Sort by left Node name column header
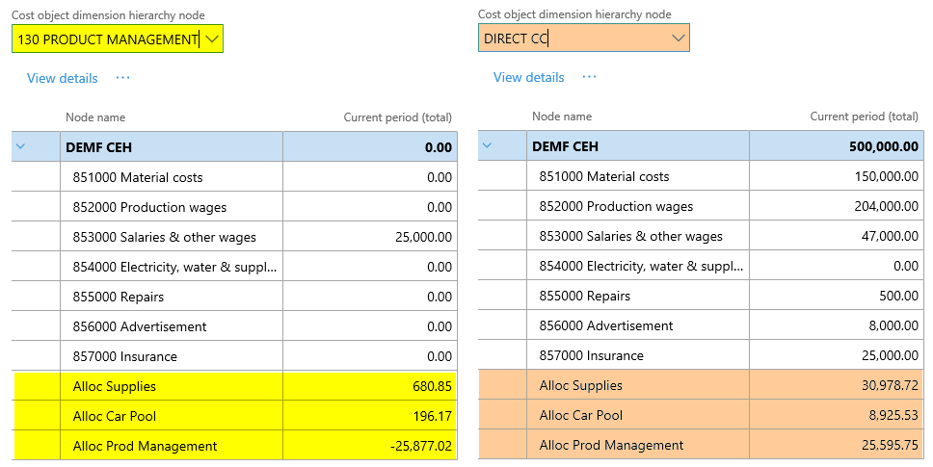933x467 pixels. tap(95, 117)
